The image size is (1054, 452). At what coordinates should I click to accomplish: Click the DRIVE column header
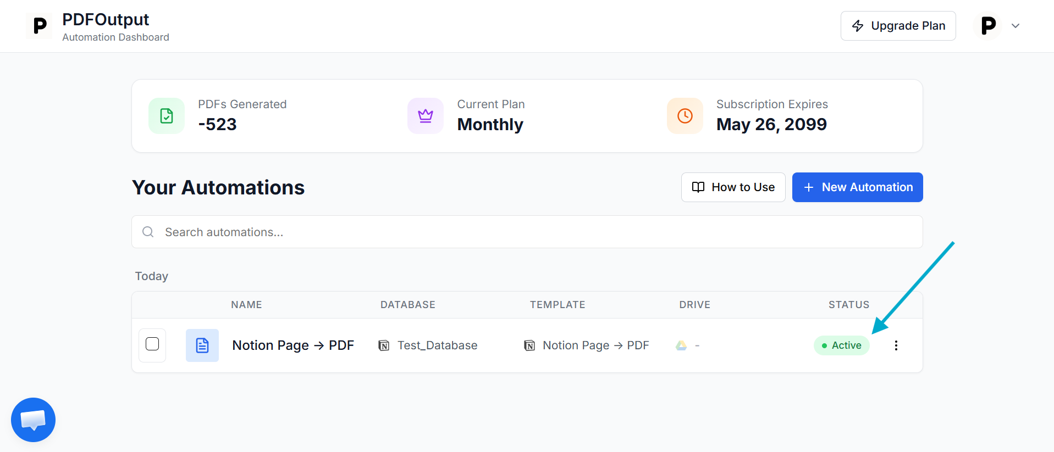[695, 305]
